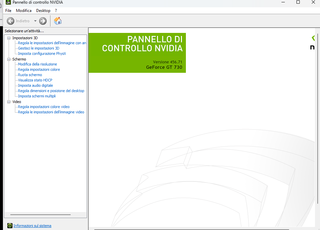Screen dimensions: 320x230
Task: Open the ? help menu
Action: 56,11
